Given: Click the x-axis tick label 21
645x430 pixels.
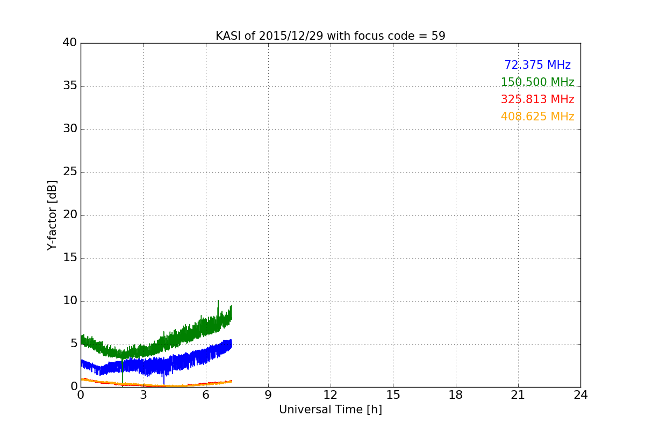Looking at the screenshot, I should click(x=518, y=395).
